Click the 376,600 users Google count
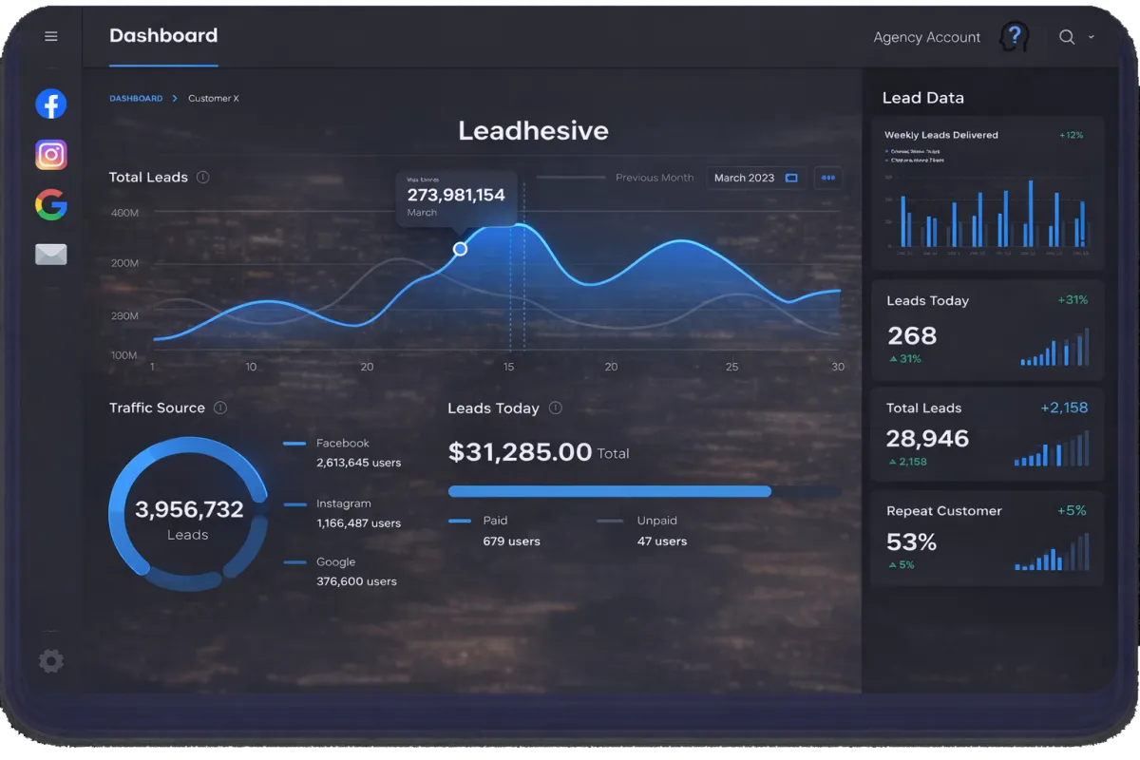Screen dimensions: 1140x760 356,581
